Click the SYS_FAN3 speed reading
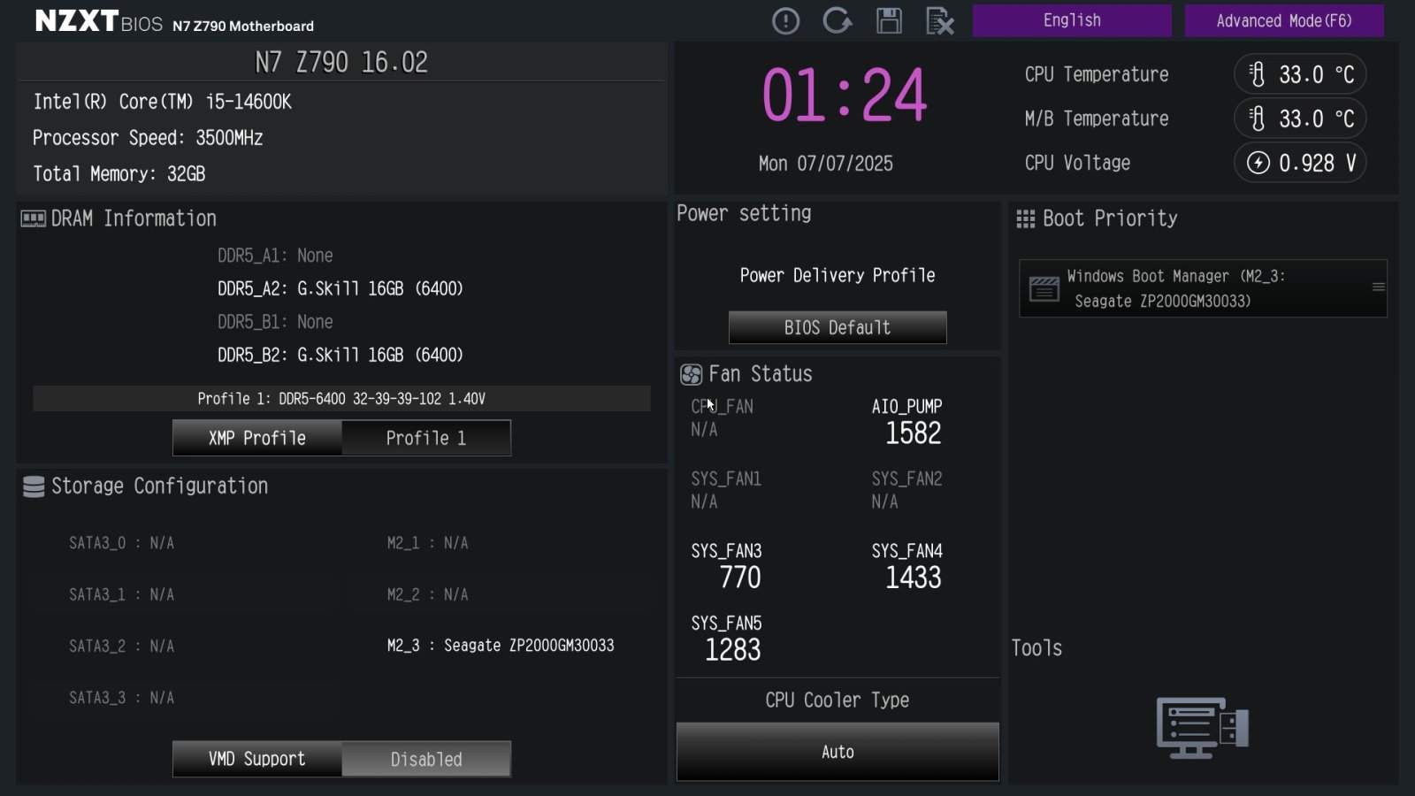Viewport: 1415px width, 796px height. 739,578
